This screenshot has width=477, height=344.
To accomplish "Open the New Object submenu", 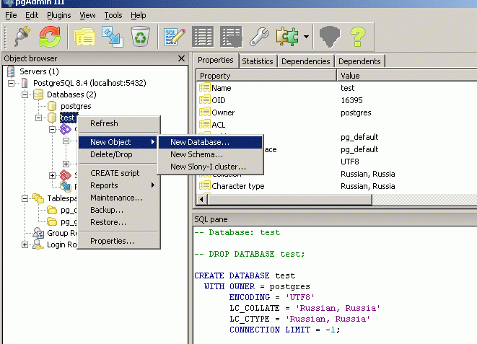I will (118, 142).
